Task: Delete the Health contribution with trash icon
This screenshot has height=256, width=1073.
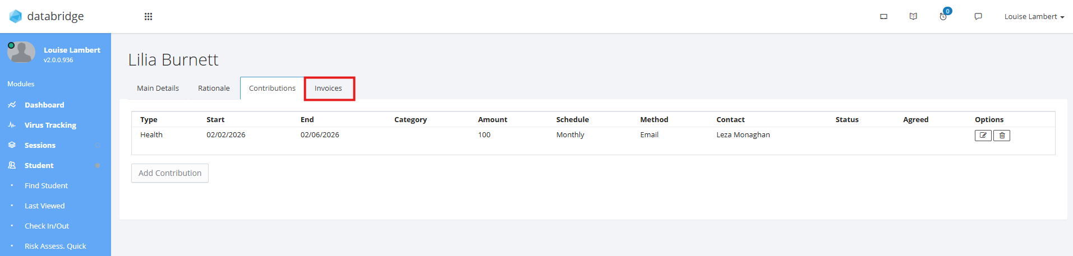Action: pyautogui.click(x=1002, y=136)
